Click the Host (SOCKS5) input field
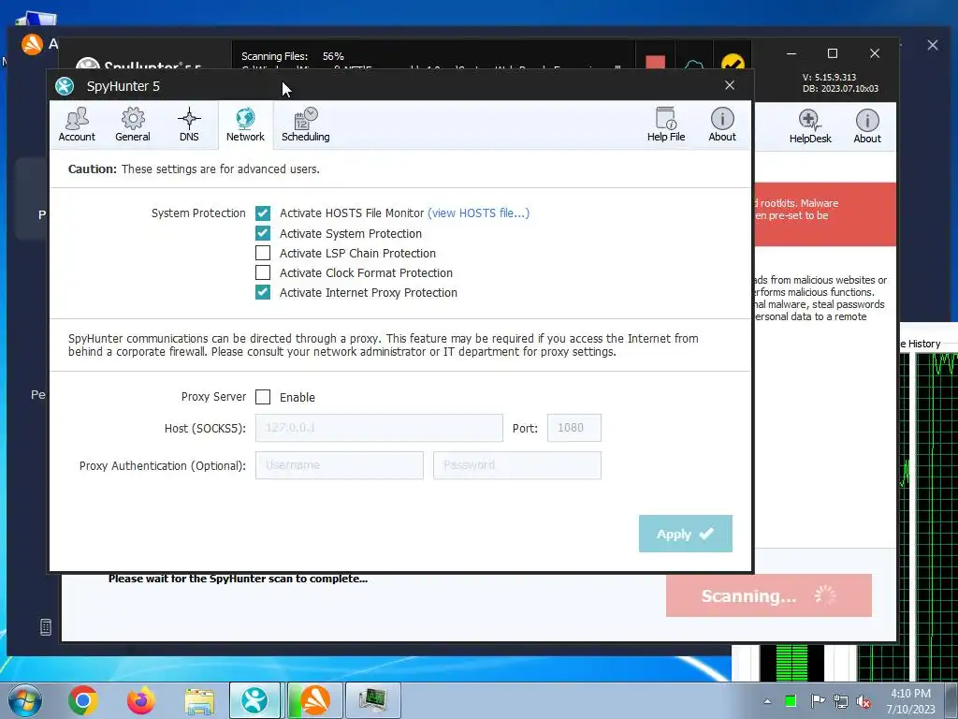 [379, 428]
